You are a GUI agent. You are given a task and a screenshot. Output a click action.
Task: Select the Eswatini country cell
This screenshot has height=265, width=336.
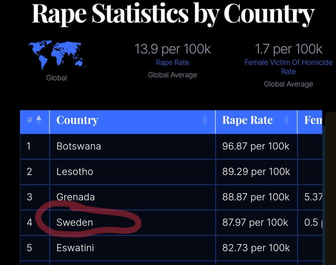click(75, 248)
